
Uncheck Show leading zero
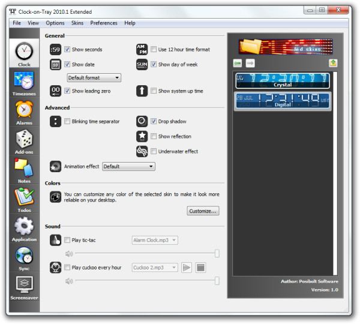click(67, 91)
